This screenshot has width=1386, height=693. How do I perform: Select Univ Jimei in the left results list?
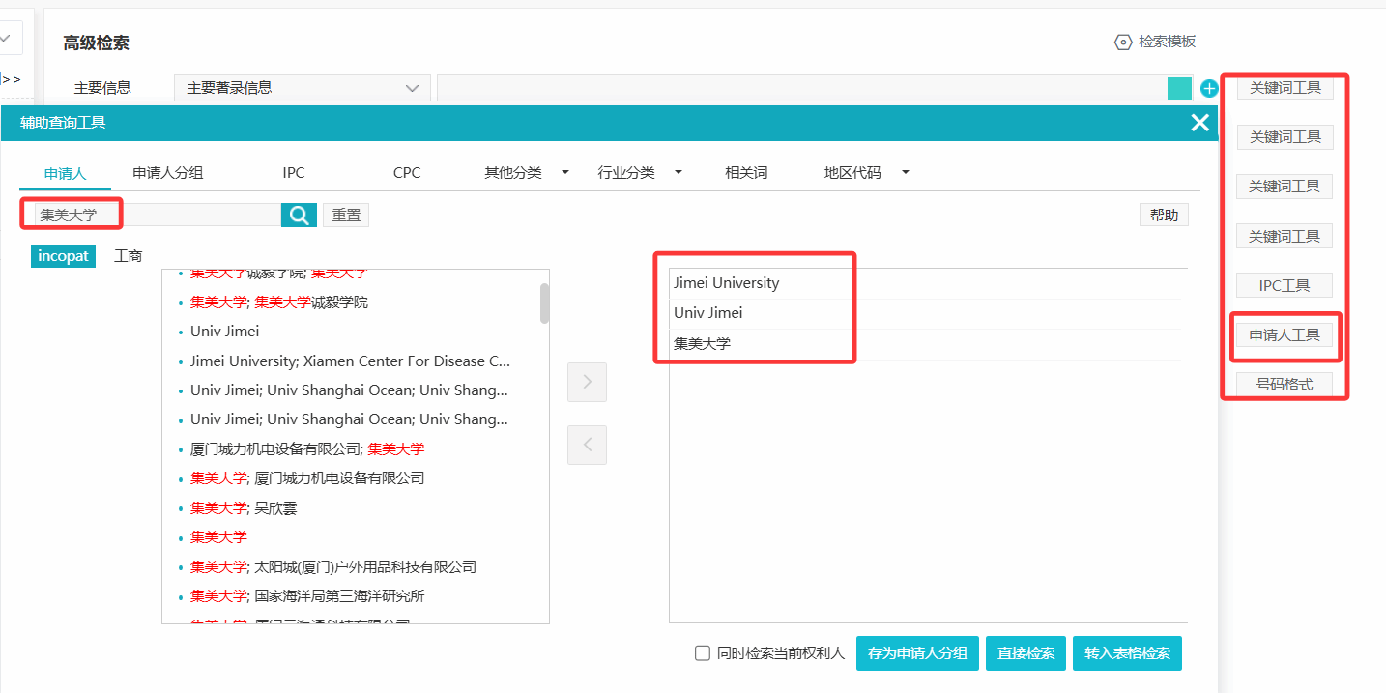pos(225,332)
